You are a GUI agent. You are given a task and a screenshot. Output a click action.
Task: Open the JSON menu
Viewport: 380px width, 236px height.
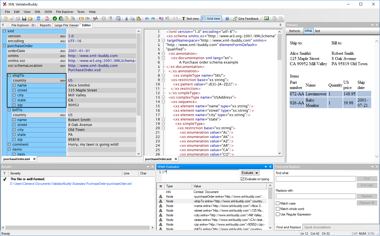(48, 12)
